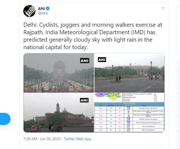Click the ANI watermark on India Gate photo
This screenshot has height=149, width=180.
[84, 60]
